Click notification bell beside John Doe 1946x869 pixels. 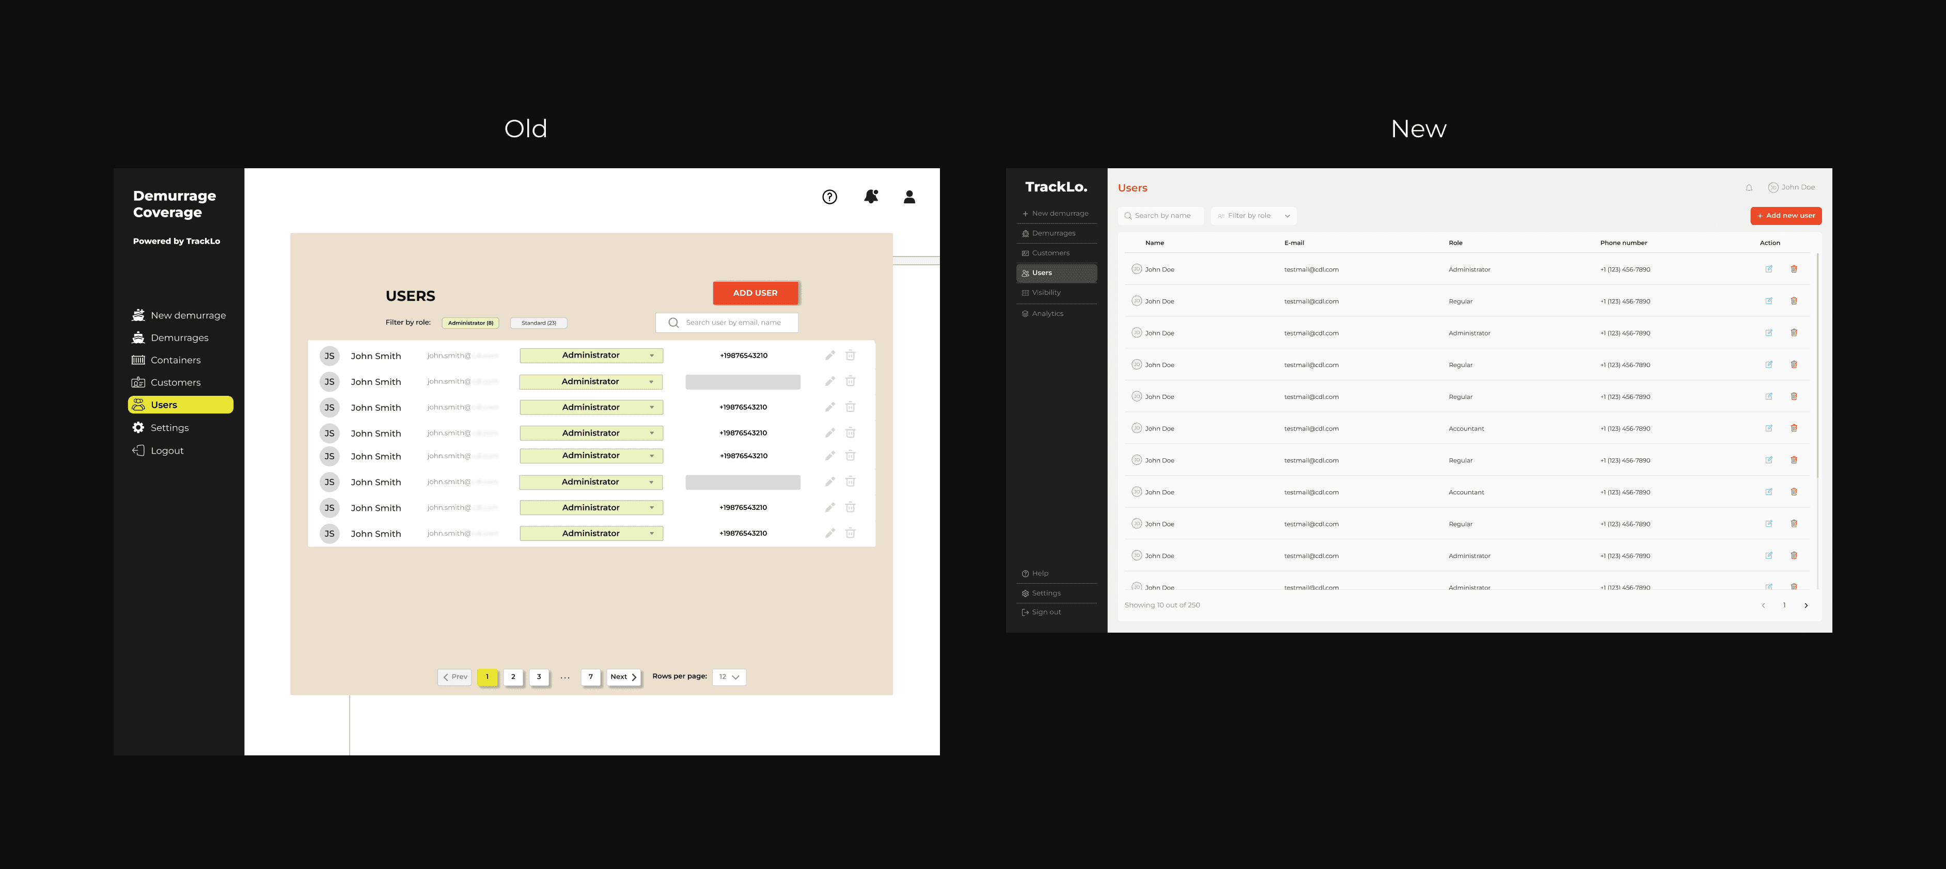click(1749, 188)
